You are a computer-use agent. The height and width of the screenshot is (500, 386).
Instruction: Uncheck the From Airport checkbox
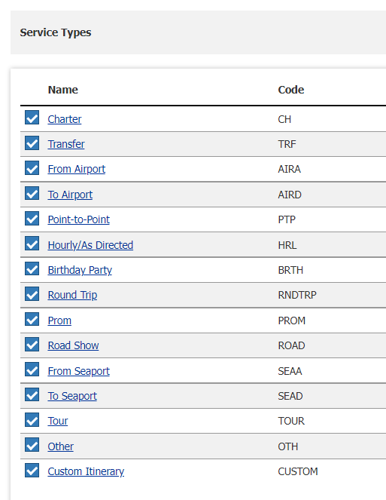click(x=32, y=167)
